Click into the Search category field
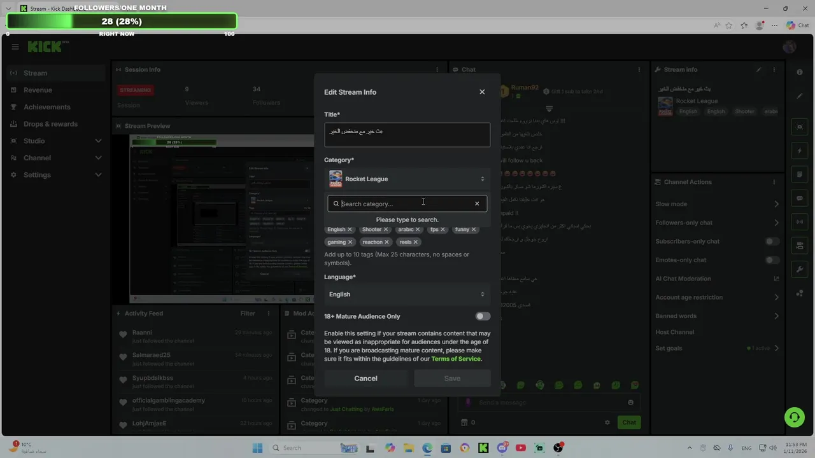The image size is (815, 458). click(407, 204)
